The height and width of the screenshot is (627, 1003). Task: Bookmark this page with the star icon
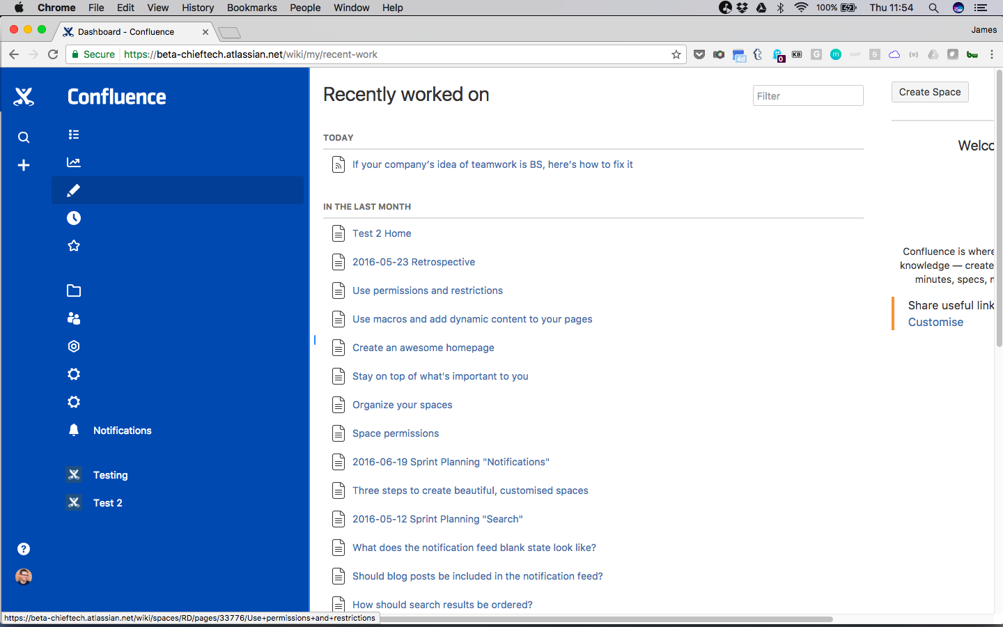coord(676,54)
